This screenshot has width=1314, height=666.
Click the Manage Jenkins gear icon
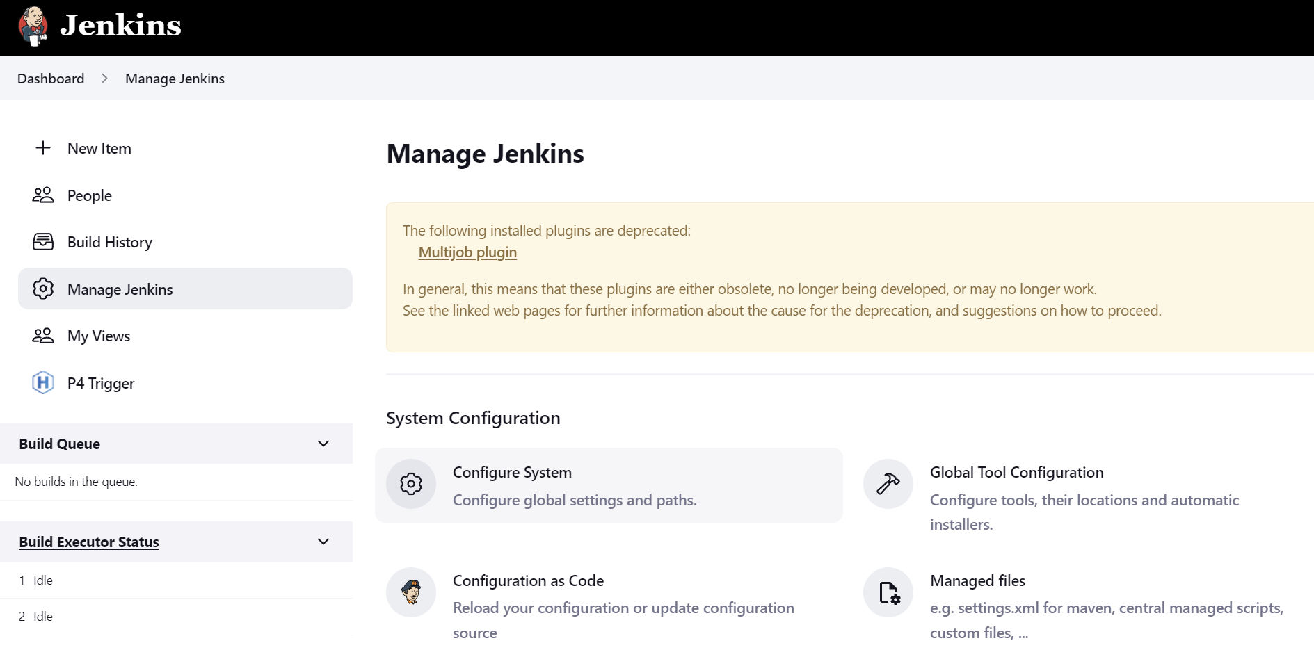click(43, 289)
